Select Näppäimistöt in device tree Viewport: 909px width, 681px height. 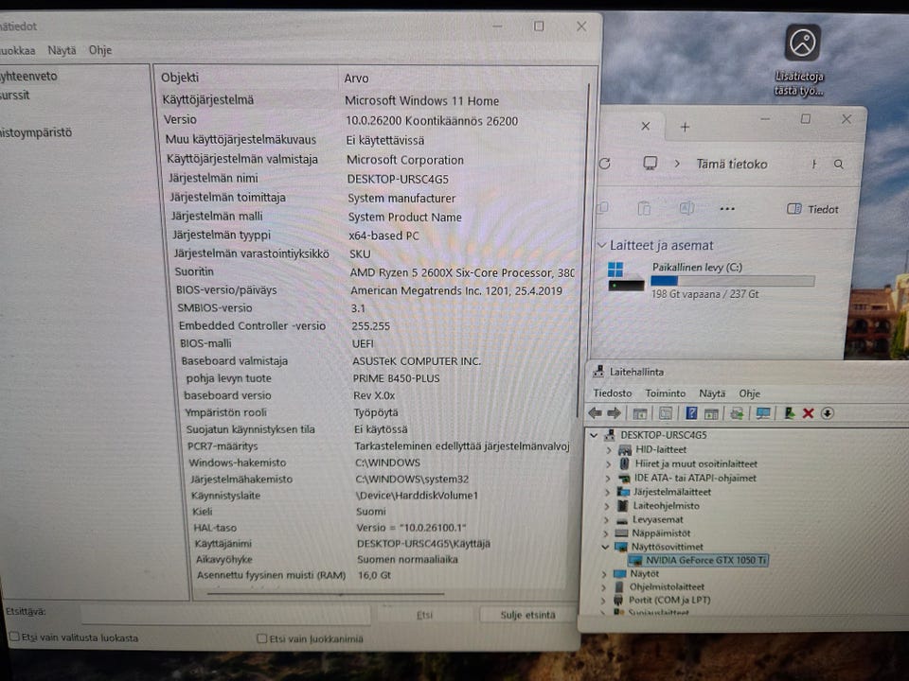pos(660,533)
